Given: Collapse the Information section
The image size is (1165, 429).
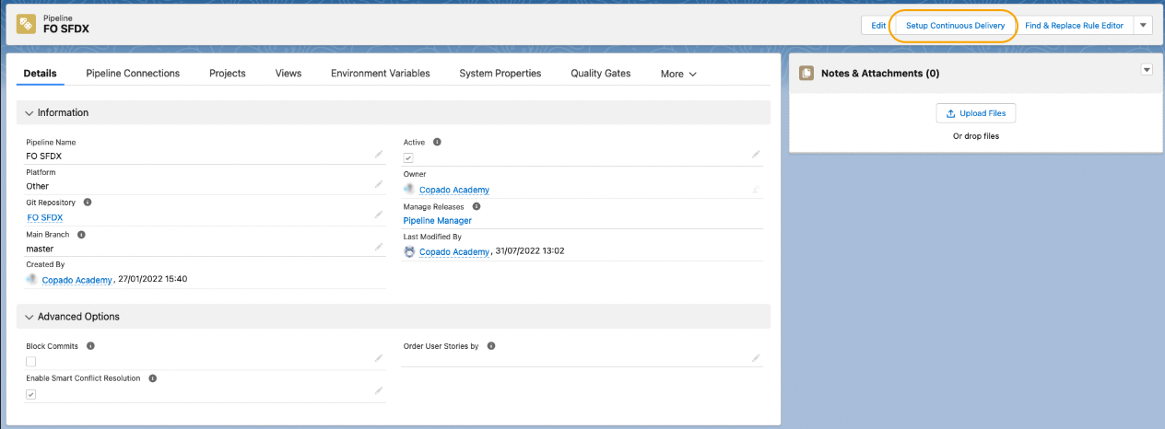Looking at the screenshot, I should (x=29, y=112).
